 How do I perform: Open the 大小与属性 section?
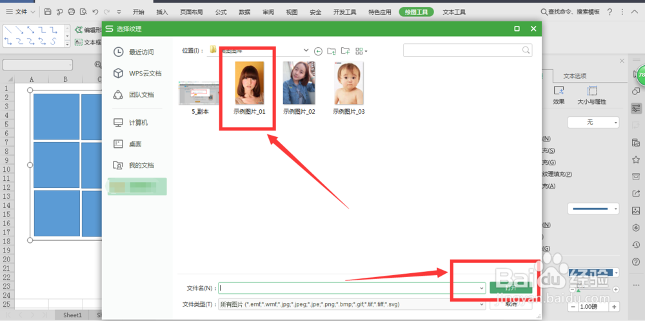click(x=592, y=96)
